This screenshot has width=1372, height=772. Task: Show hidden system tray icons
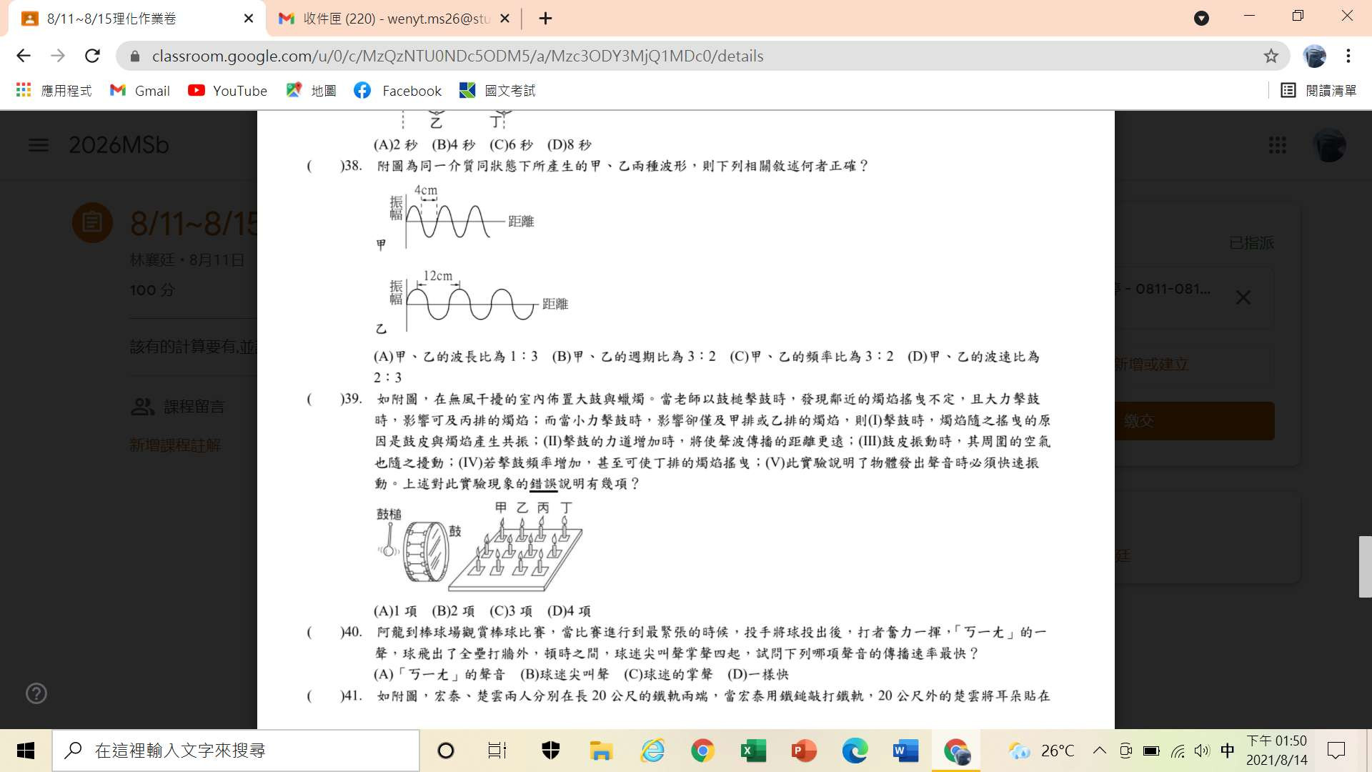click(x=1100, y=751)
